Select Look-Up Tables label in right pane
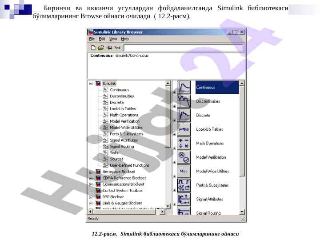This screenshot has width=320, height=240. click(x=210, y=129)
